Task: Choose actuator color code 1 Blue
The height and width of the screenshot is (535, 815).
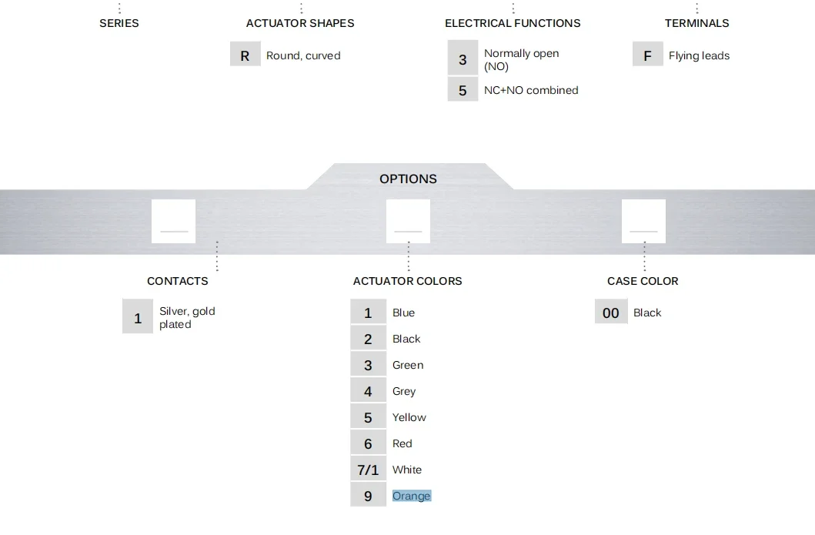Action: pos(368,313)
